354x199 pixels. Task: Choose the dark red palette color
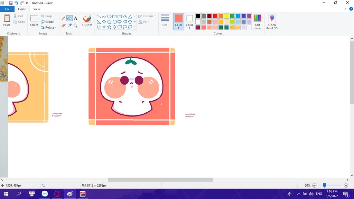[209, 16]
